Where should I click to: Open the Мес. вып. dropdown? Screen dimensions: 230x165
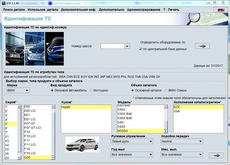tap(182, 154)
